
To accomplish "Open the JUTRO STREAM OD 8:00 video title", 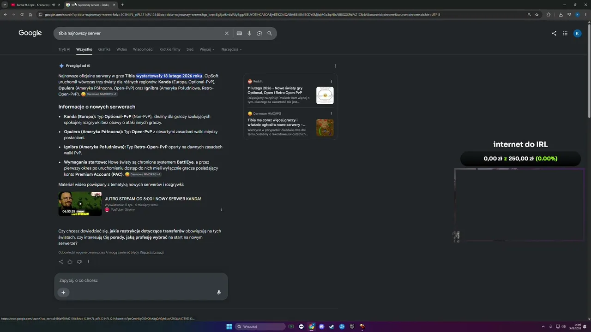I will (153, 199).
